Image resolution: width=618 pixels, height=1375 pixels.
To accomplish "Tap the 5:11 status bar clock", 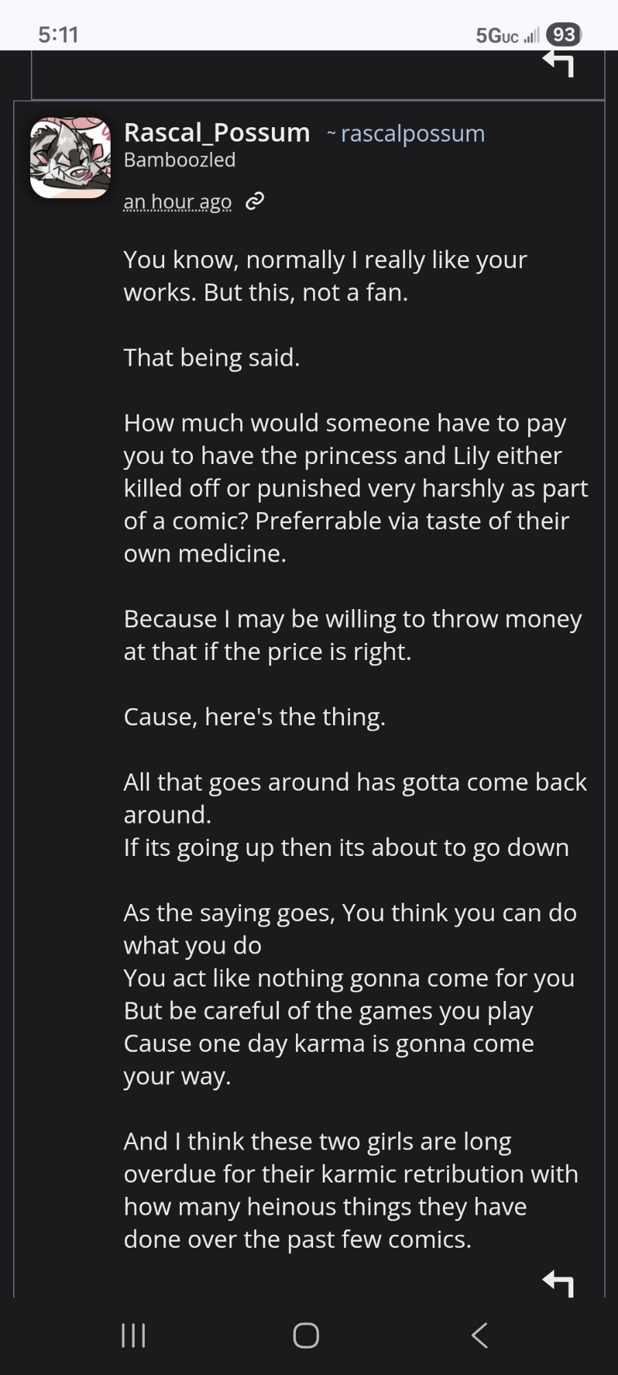I will [x=58, y=34].
